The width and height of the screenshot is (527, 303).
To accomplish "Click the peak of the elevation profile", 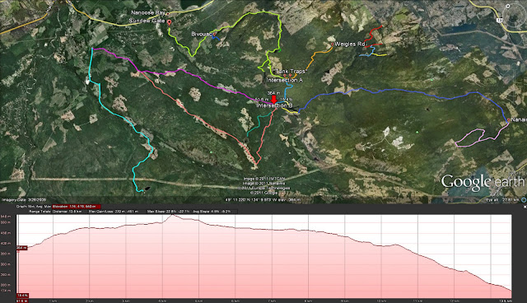I will tap(172, 215).
